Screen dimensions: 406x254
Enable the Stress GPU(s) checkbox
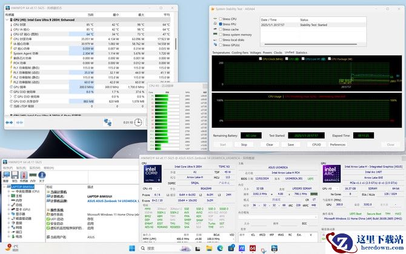tap(221, 45)
